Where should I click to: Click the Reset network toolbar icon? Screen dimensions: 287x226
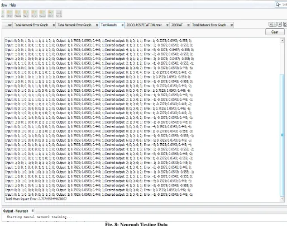pos(34,14)
